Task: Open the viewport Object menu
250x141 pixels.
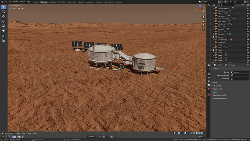Action: [x=35, y=133]
